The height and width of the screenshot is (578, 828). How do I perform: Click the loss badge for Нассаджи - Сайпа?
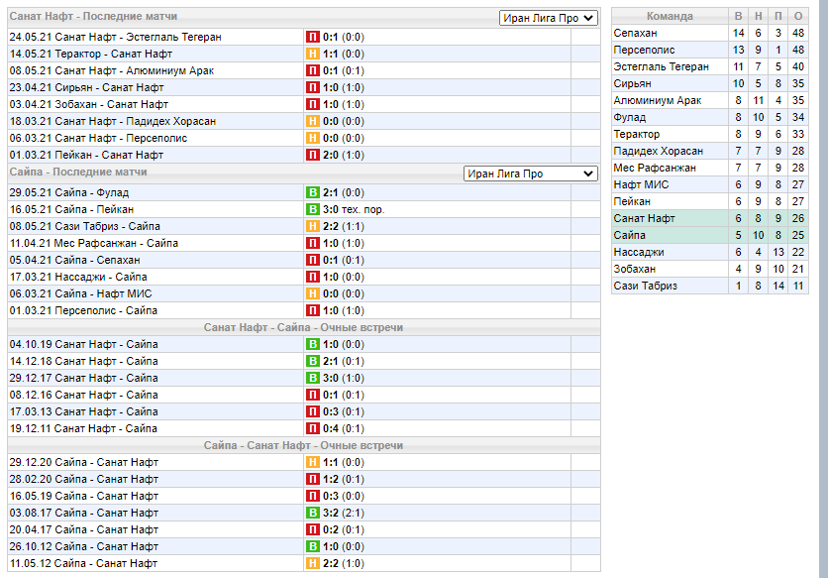[x=313, y=277]
